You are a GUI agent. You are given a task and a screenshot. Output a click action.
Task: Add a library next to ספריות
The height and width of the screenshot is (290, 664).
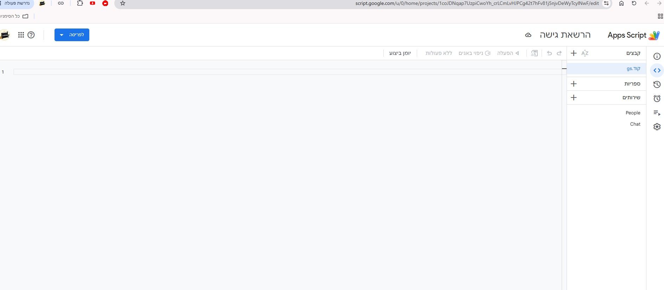pyautogui.click(x=574, y=84)
